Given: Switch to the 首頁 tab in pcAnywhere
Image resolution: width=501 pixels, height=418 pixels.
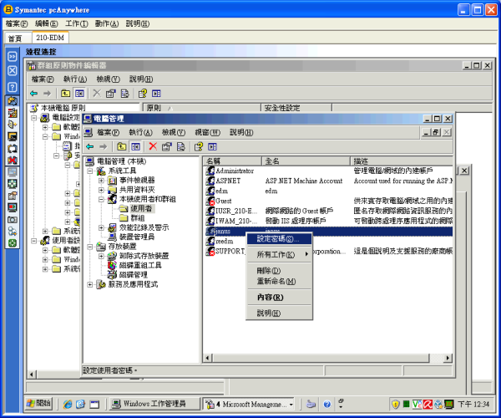Looking at the screenshot, I should point(16,38).
